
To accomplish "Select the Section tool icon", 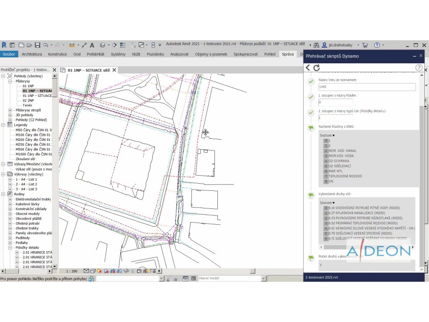I will point(114,45).
